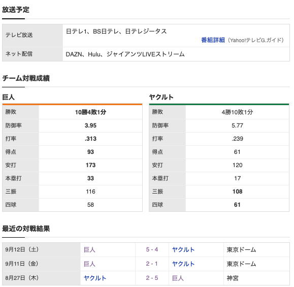Open ヤクルト link in 9月11日 row
The width and height of the screenshot is (294, 287).
[183, 264]
